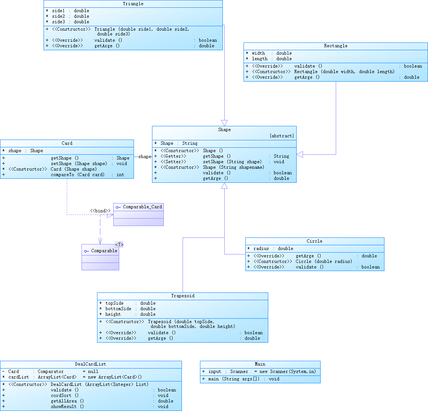Click the <<bind>> dependency label

point(100,211)
